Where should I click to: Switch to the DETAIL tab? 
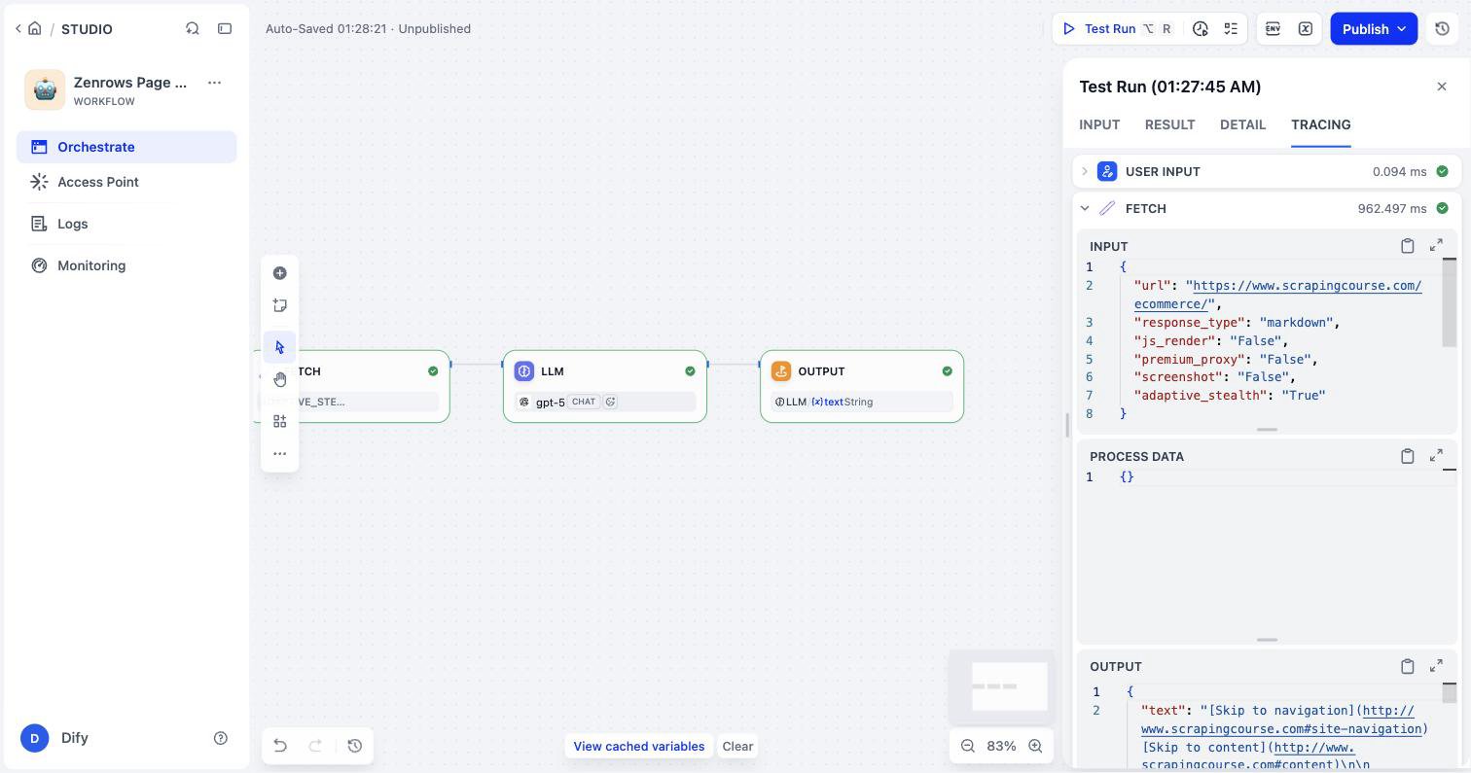[1242, 124]
